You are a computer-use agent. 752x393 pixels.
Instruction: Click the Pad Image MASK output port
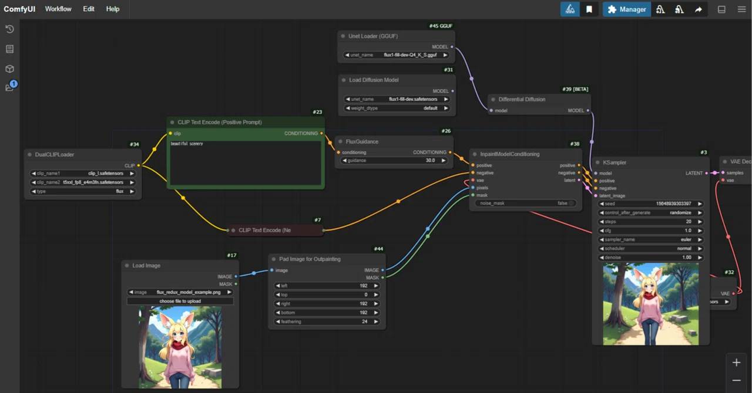tap(382, 277)
